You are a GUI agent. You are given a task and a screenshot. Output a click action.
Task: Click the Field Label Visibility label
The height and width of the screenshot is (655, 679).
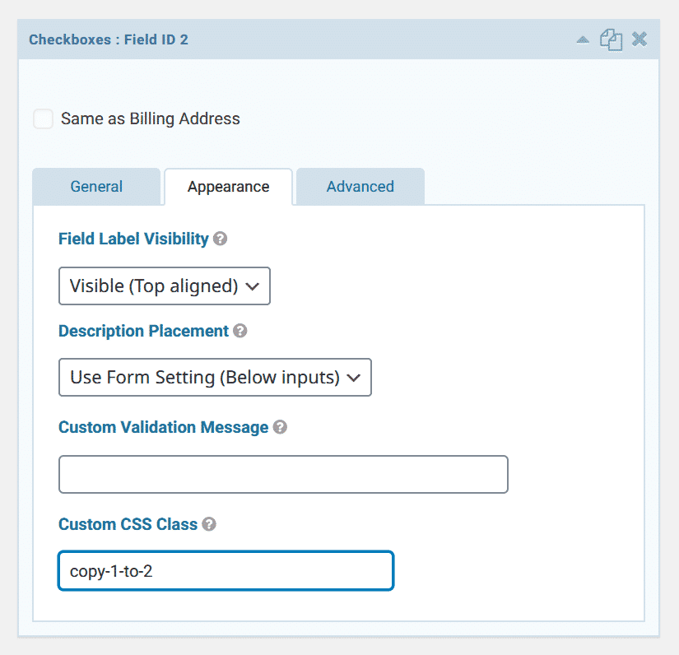point(133,239)
